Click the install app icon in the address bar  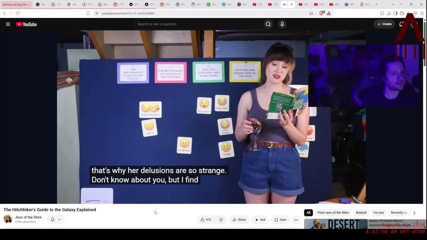click(x=311, y=13)
